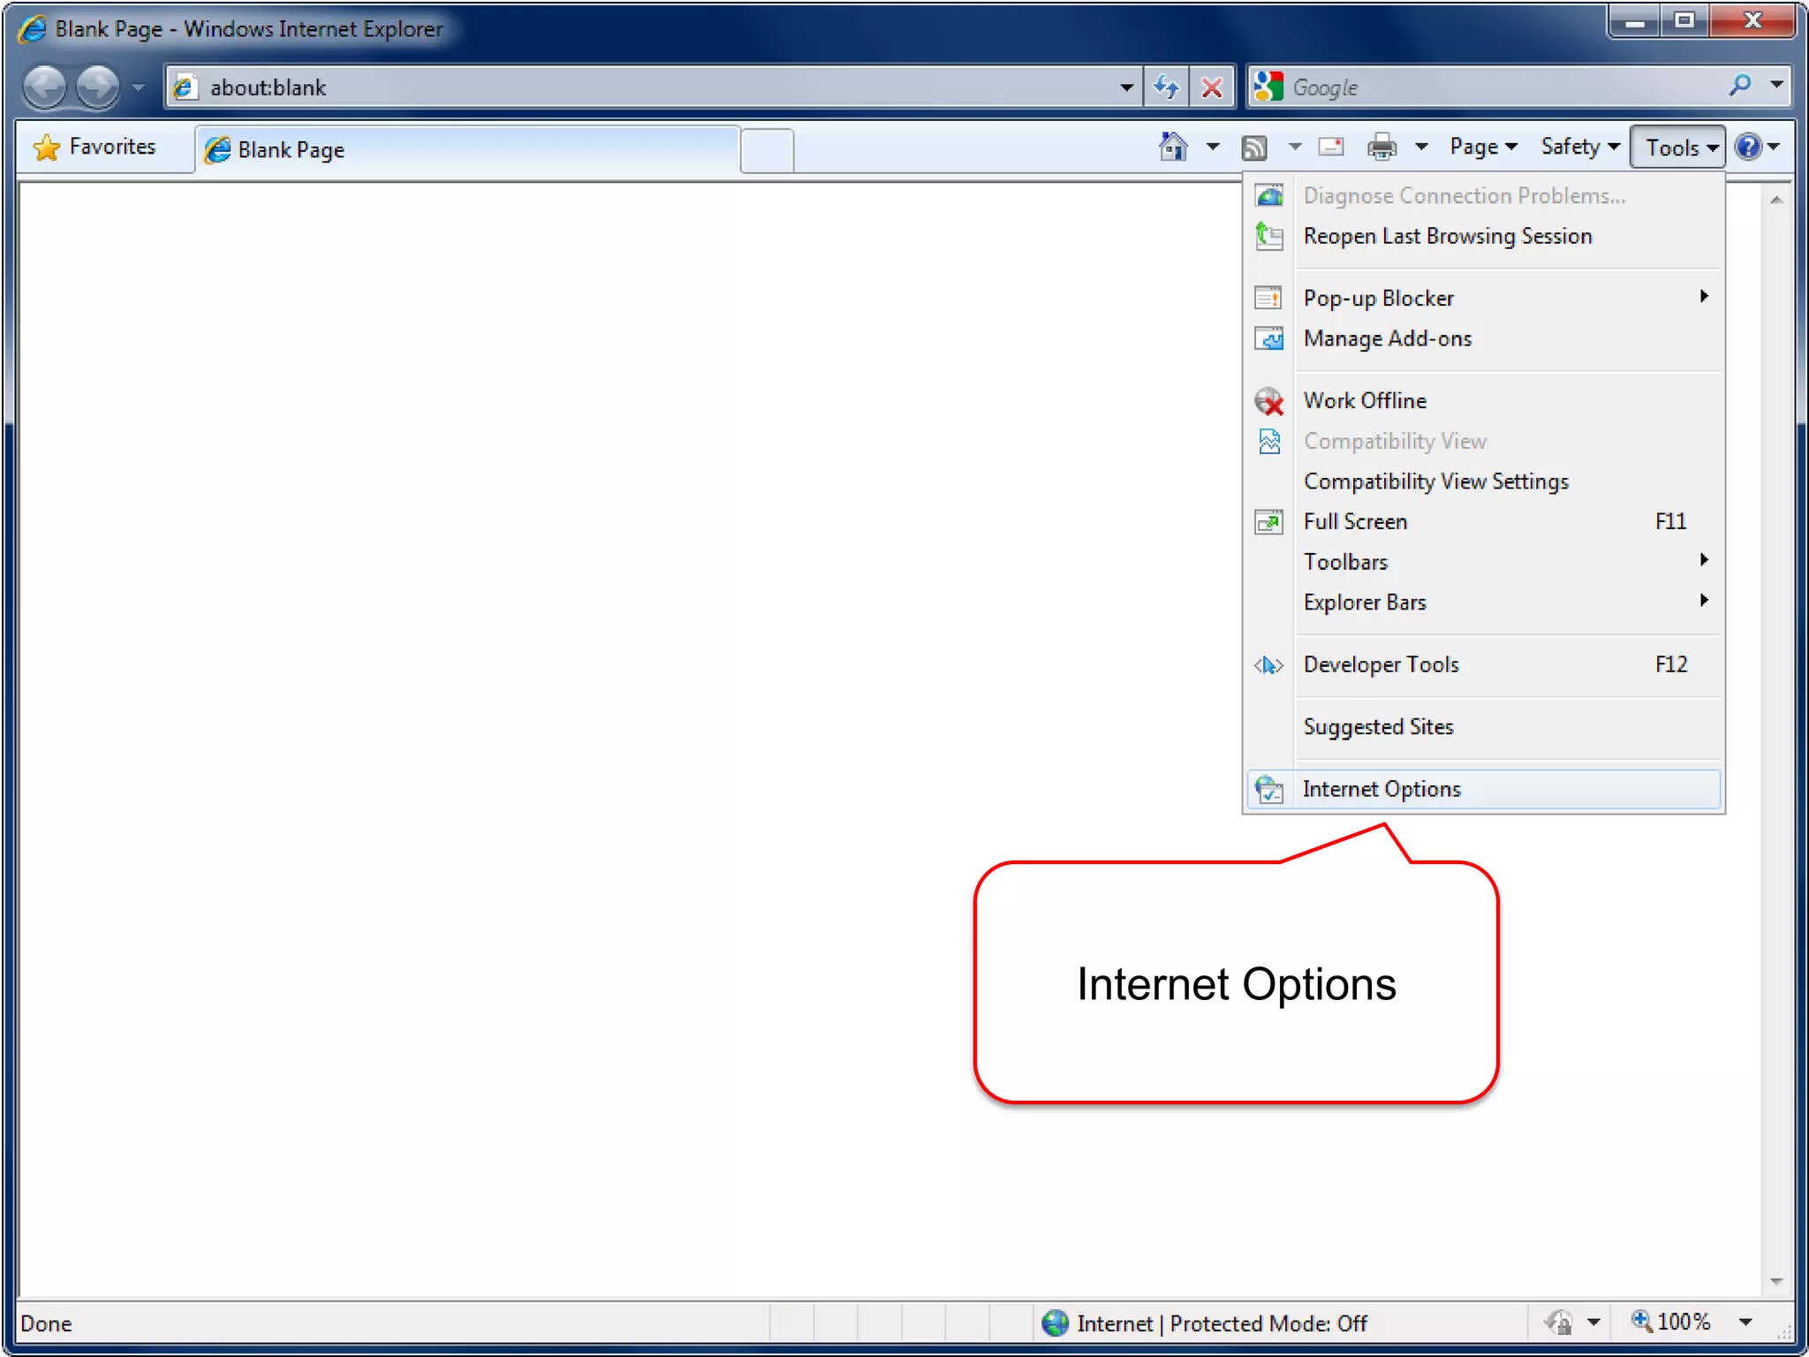This screenshot has height=1357, width=1809.
Task: Maximize the Internet Explorer window
Action: point(1684,21)
